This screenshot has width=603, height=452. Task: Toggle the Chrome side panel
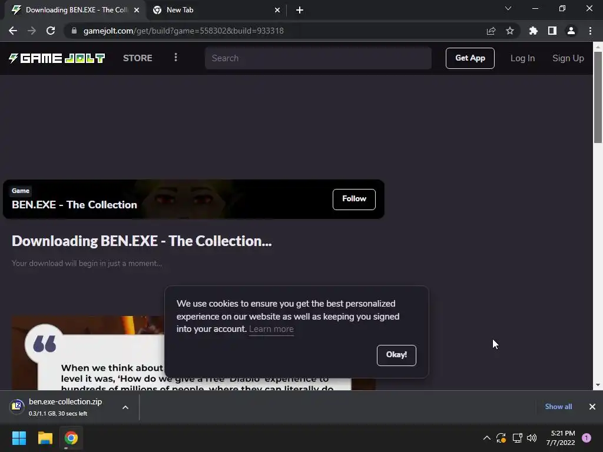click(552, 31)
